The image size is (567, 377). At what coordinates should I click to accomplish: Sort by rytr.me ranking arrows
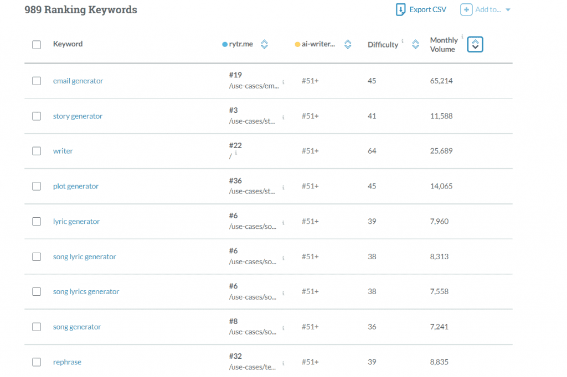click(x=264, y=44)
